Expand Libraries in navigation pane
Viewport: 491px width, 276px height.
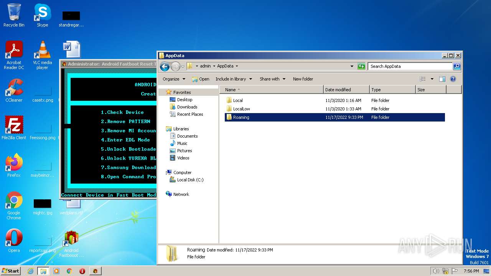coord(181,129)
